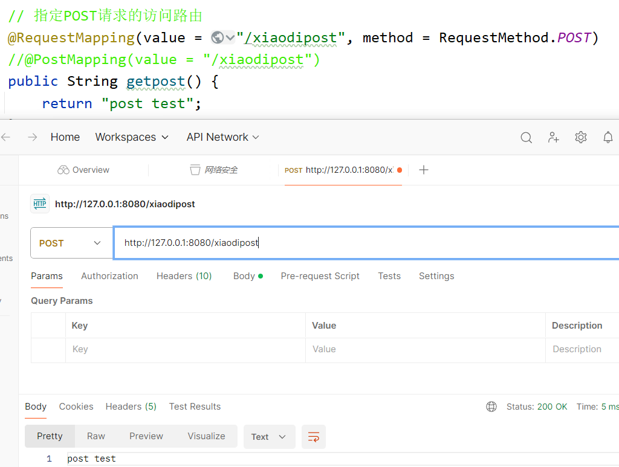Open the search magnifier icon in header
Screen dimensions: 619x467
coord(527,137)
